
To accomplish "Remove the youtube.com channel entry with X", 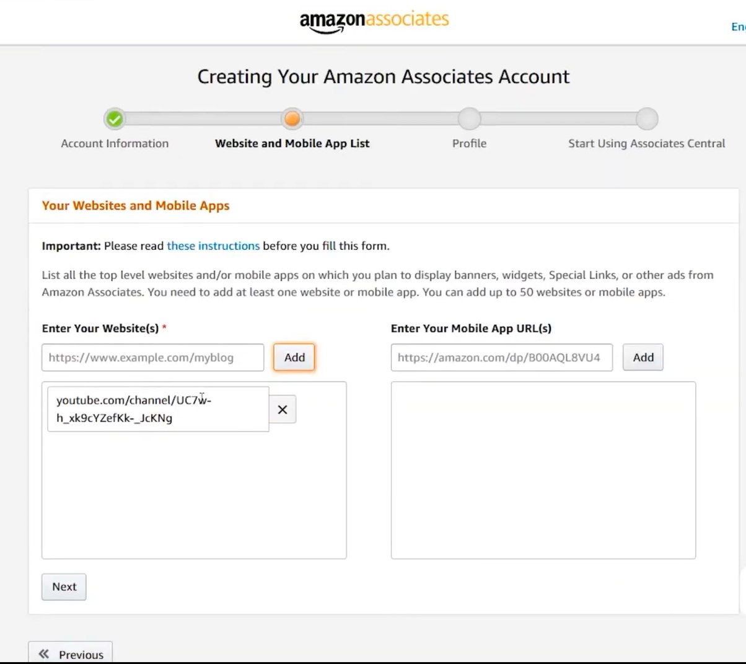I will pos(283,409).
